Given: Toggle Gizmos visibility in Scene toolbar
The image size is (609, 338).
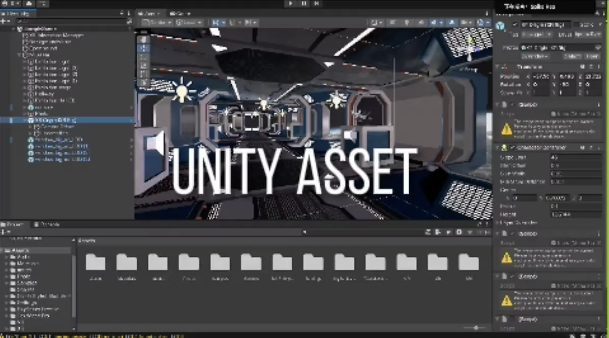Looking at the screenshot, I should click(481, 23).
